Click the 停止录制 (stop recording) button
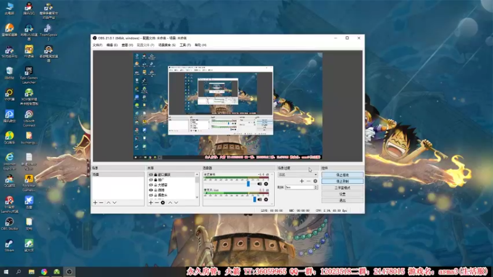493x277 pixels. click(x=343, y=181)
